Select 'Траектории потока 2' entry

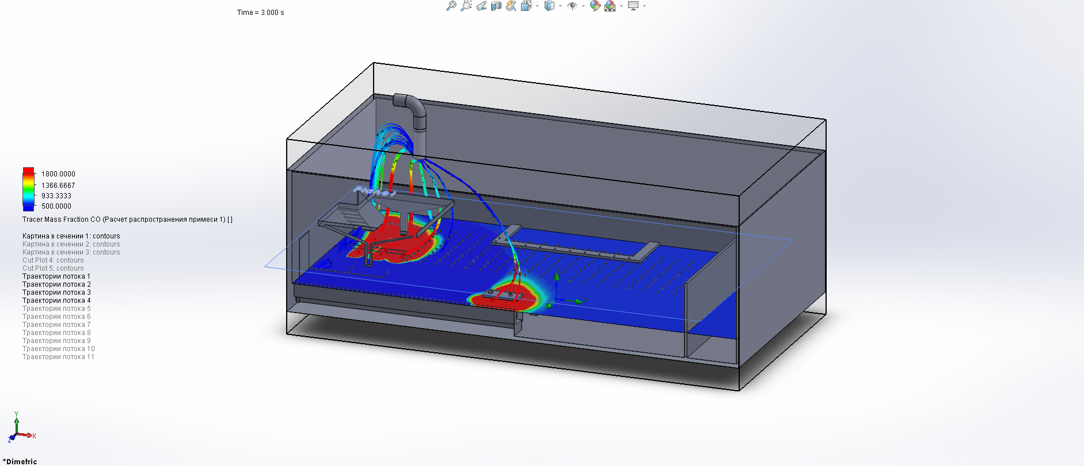click(x=56, y=284)
